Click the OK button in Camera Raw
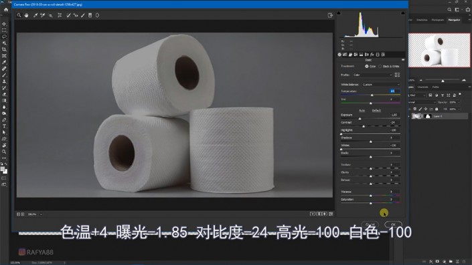Screen dimensions: 472x265 [393, 224]
